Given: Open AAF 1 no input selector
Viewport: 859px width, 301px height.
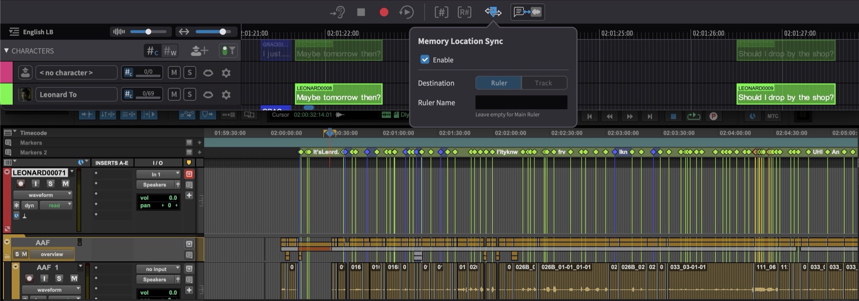Looking at the screenshot, I should (158, 269).
